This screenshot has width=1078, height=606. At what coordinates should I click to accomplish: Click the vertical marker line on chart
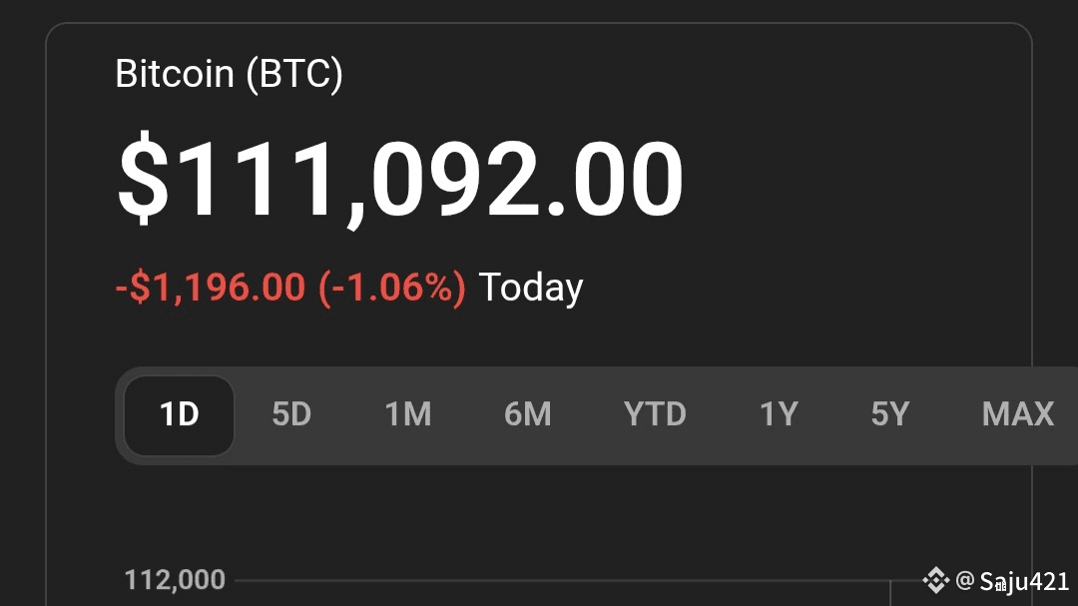pos(890,593)
